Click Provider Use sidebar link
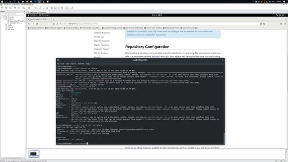 click(99, 37)
